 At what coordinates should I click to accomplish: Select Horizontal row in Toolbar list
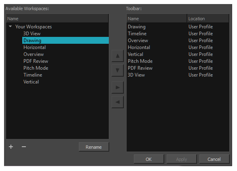pos(178,47)
